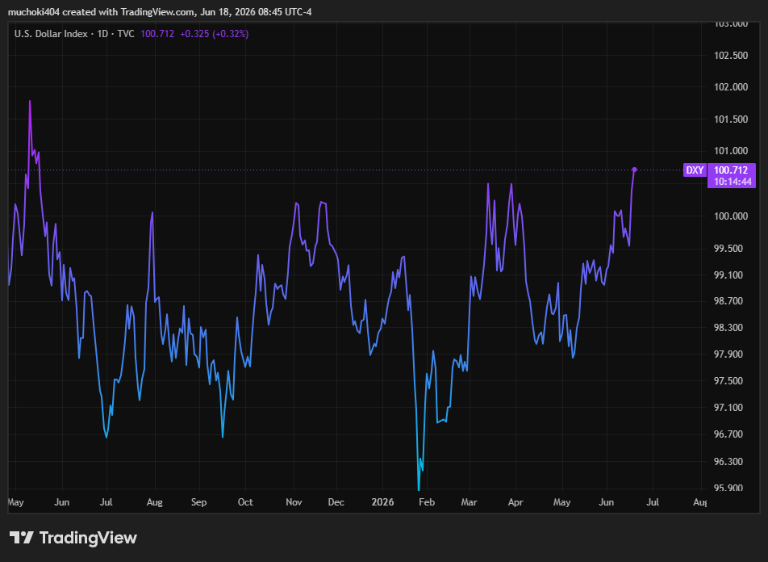Screen dimensions: 768x562
Task: Click the late January low on chart
Action: click(x=418, y=488)
